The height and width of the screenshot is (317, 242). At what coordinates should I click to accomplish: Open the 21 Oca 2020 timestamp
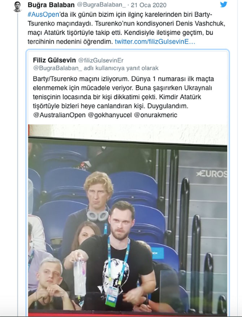pos(149,5)
